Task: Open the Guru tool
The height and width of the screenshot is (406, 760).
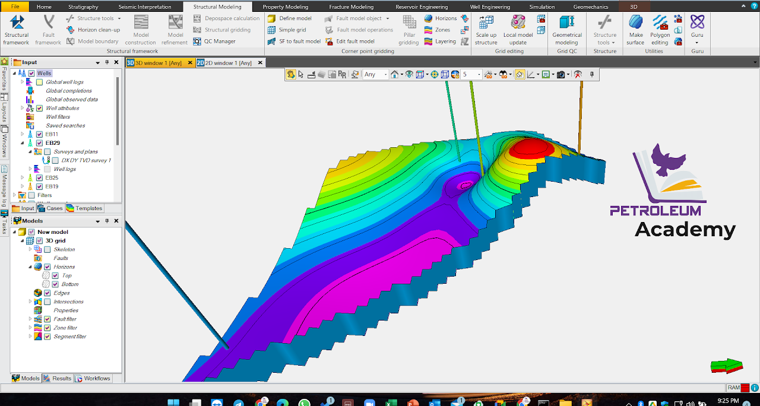Action: 697,30
